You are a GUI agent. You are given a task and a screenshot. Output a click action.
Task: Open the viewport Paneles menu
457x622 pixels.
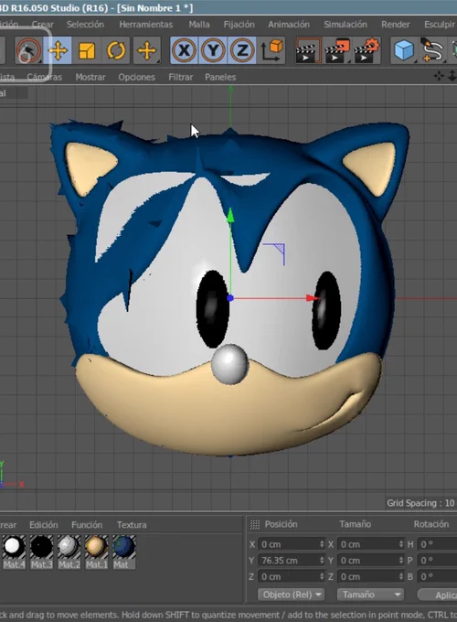[x=220, y=77]
